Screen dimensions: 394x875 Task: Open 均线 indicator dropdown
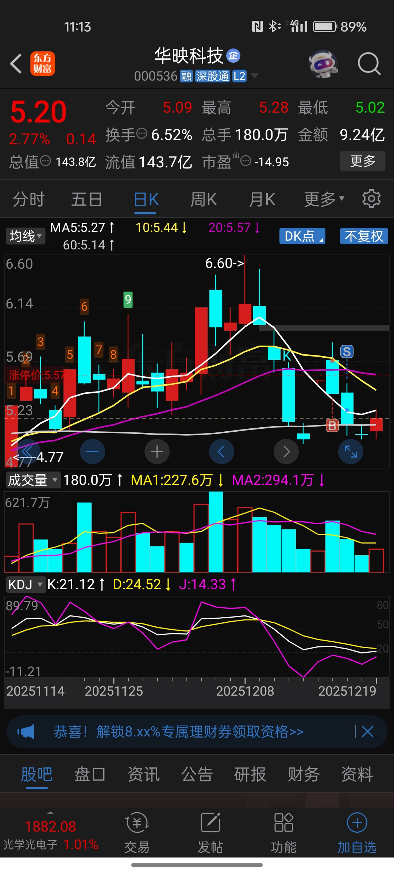click(x=25, y=236)
